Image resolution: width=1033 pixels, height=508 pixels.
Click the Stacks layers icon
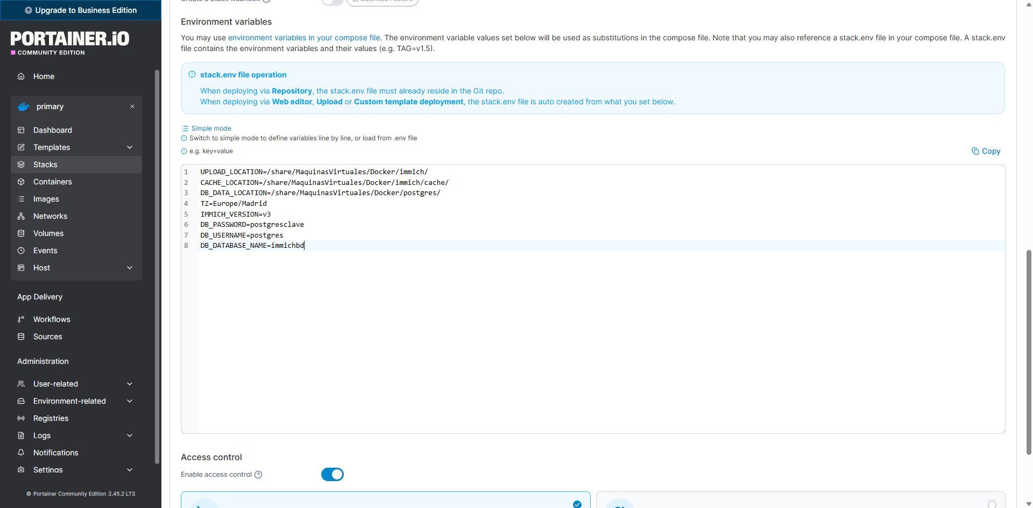tap(21, 164)
